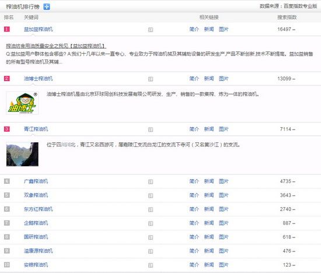This screenshot has height=273, width=321.
Task: Click 简介 for 双象榨油机
Action: (194, 195)
